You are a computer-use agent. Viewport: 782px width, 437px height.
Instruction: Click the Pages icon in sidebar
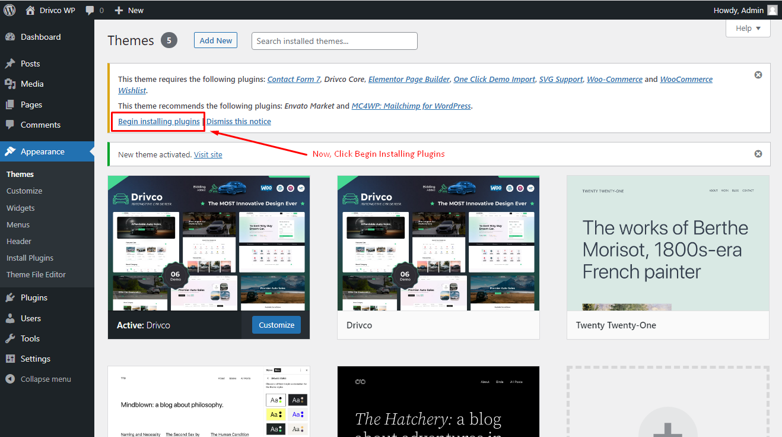click(x=10, y=104)
